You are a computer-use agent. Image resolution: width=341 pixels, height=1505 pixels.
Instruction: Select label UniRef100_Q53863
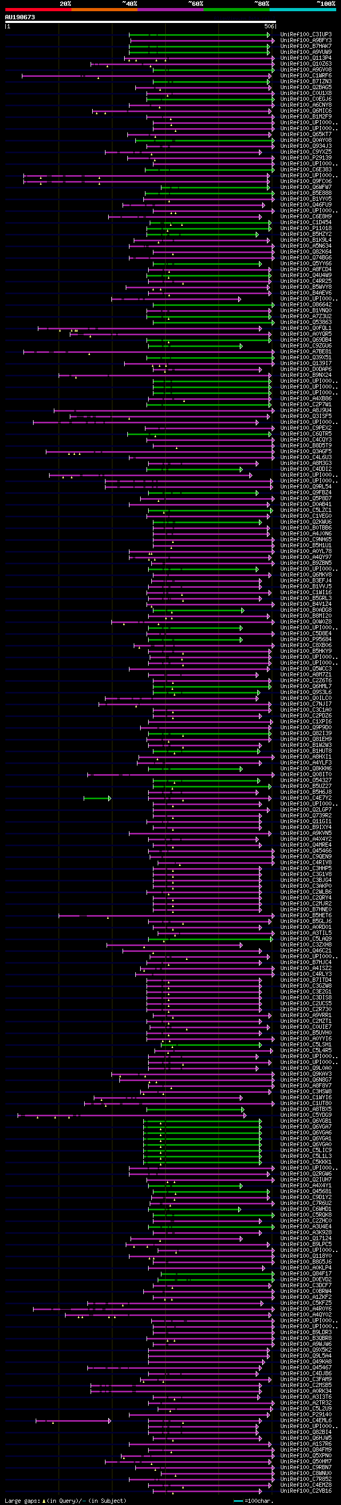tap(306, 322)
